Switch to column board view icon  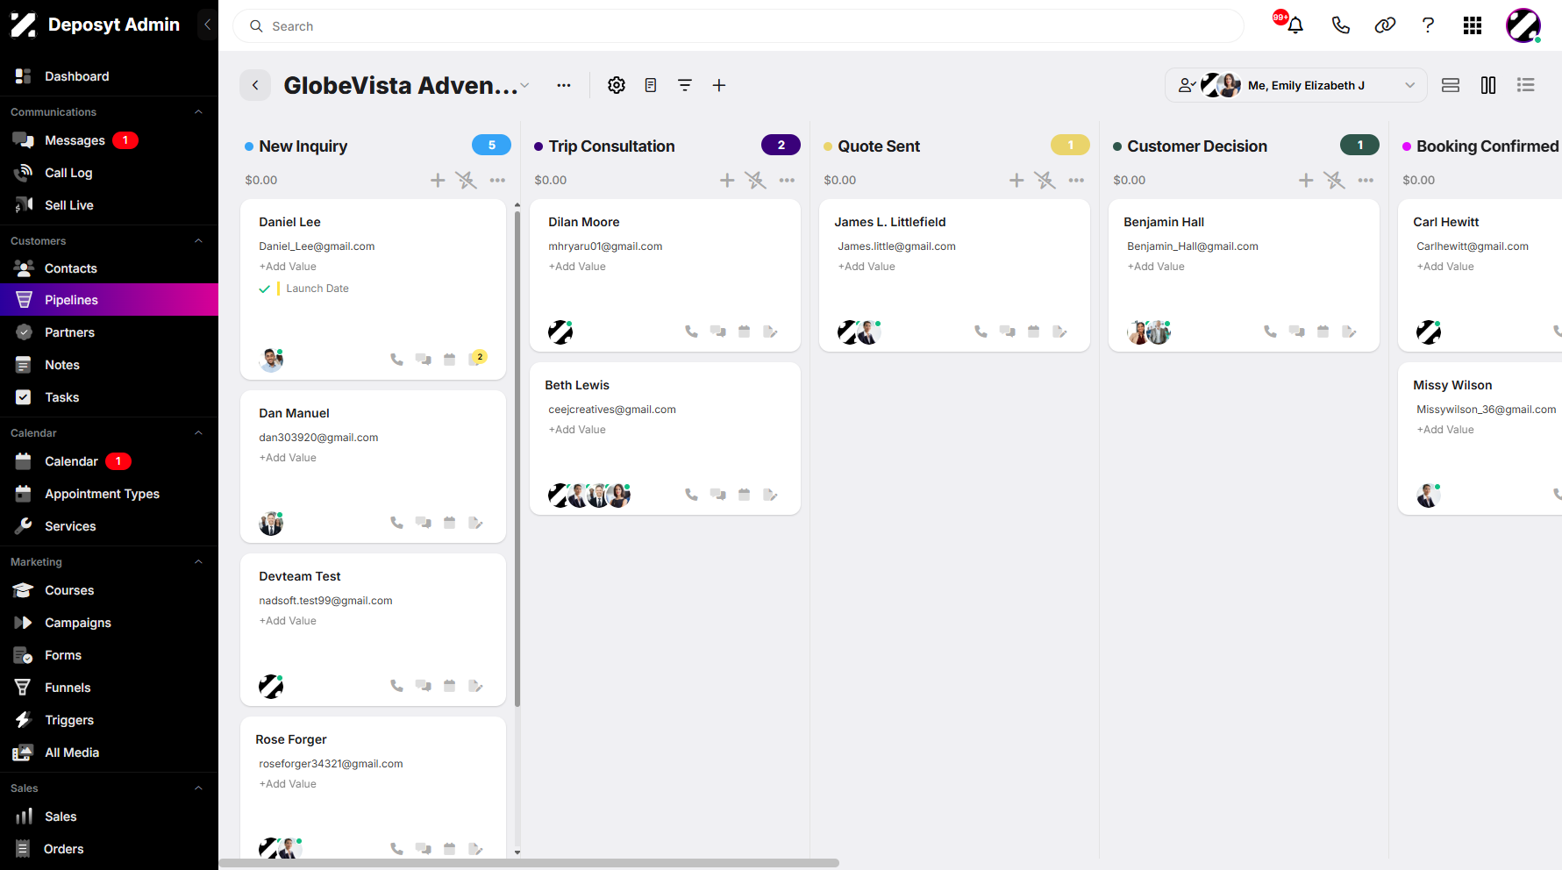pos(1488,85)
